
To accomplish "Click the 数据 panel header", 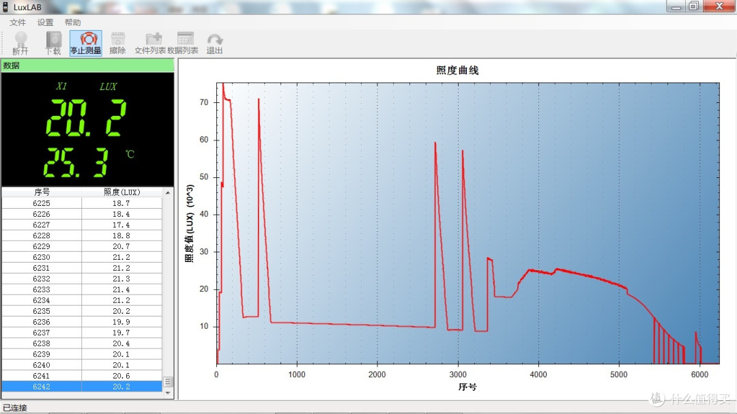I will [87, 65].
